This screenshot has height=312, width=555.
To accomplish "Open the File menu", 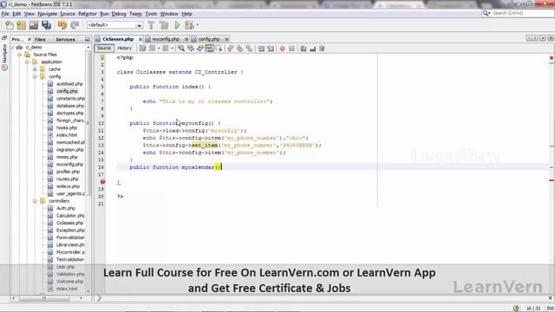I will 5,14.
